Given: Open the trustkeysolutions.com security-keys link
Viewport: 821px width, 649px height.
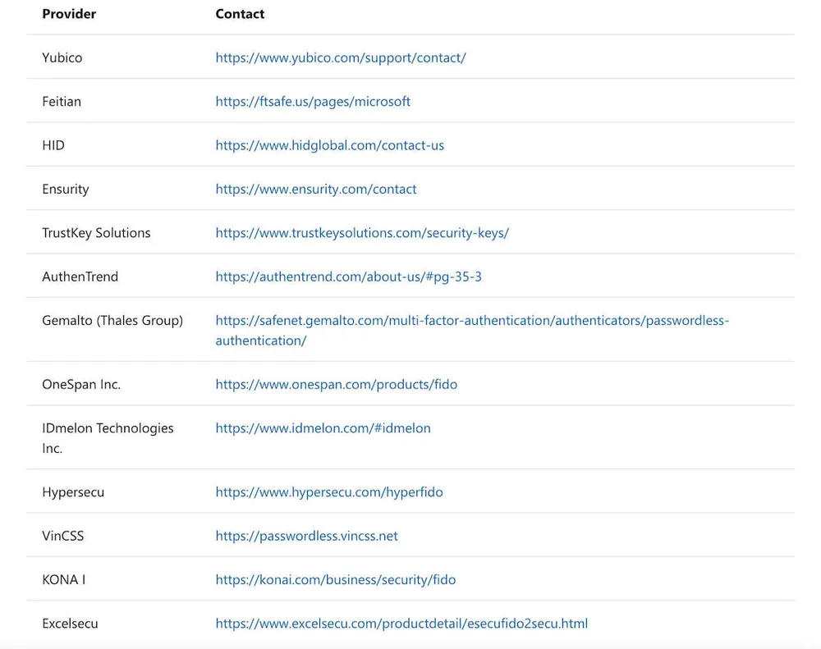Looking at the screenshot, I should pos(362,233).
